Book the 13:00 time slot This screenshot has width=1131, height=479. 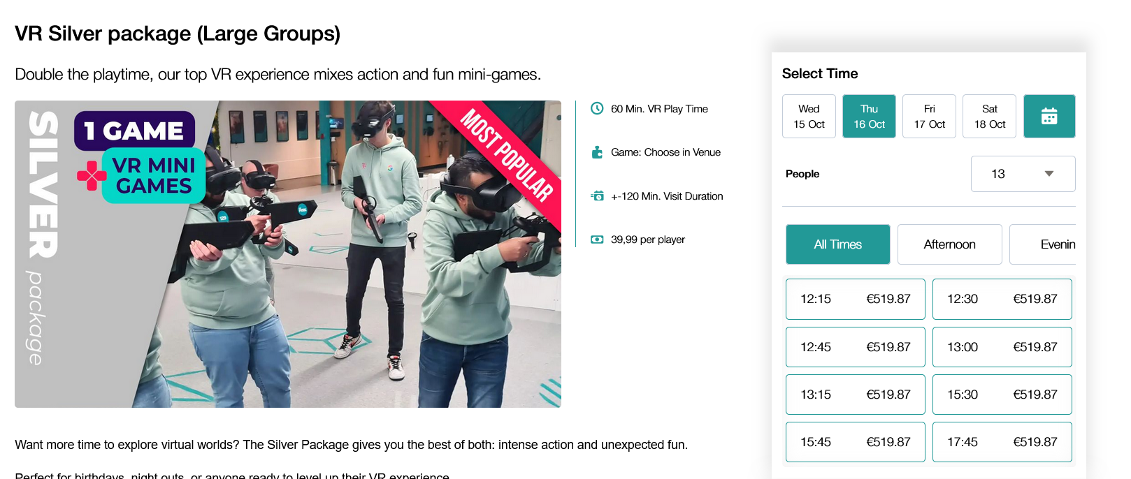click(x=1002, y=347)
